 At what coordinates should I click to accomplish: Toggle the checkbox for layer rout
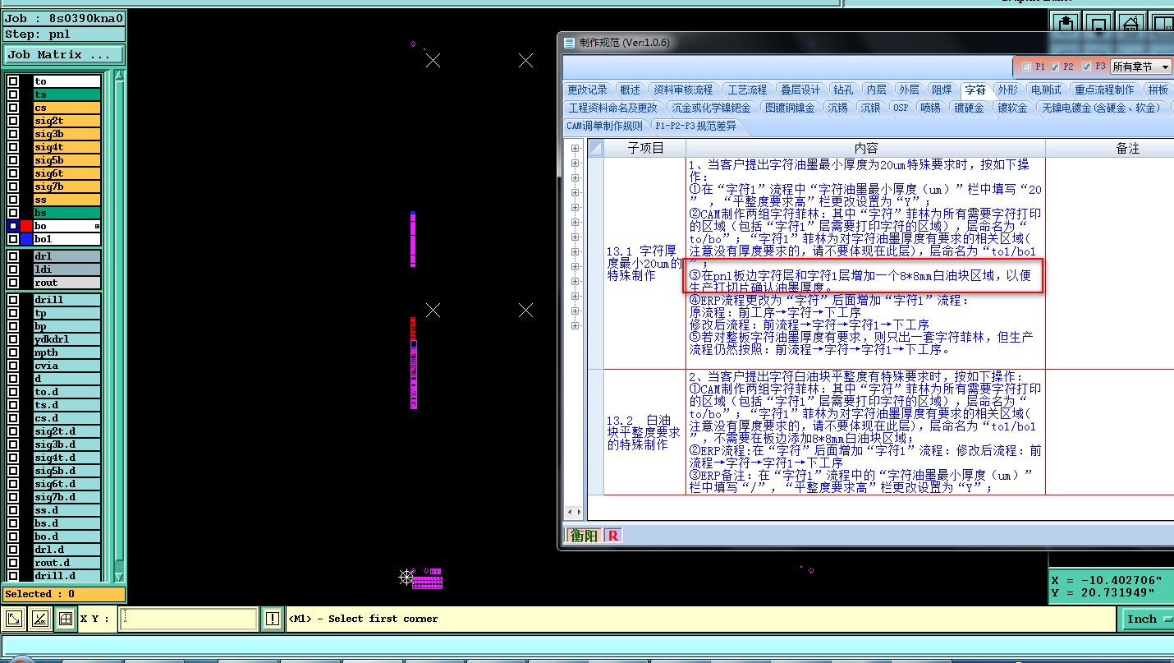tap(13, 283)
